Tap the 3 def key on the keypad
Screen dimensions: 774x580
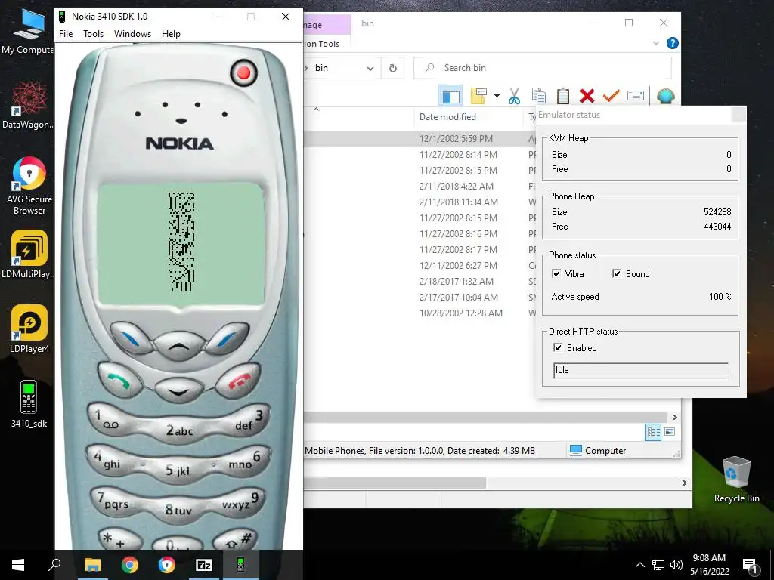(246, 420)
